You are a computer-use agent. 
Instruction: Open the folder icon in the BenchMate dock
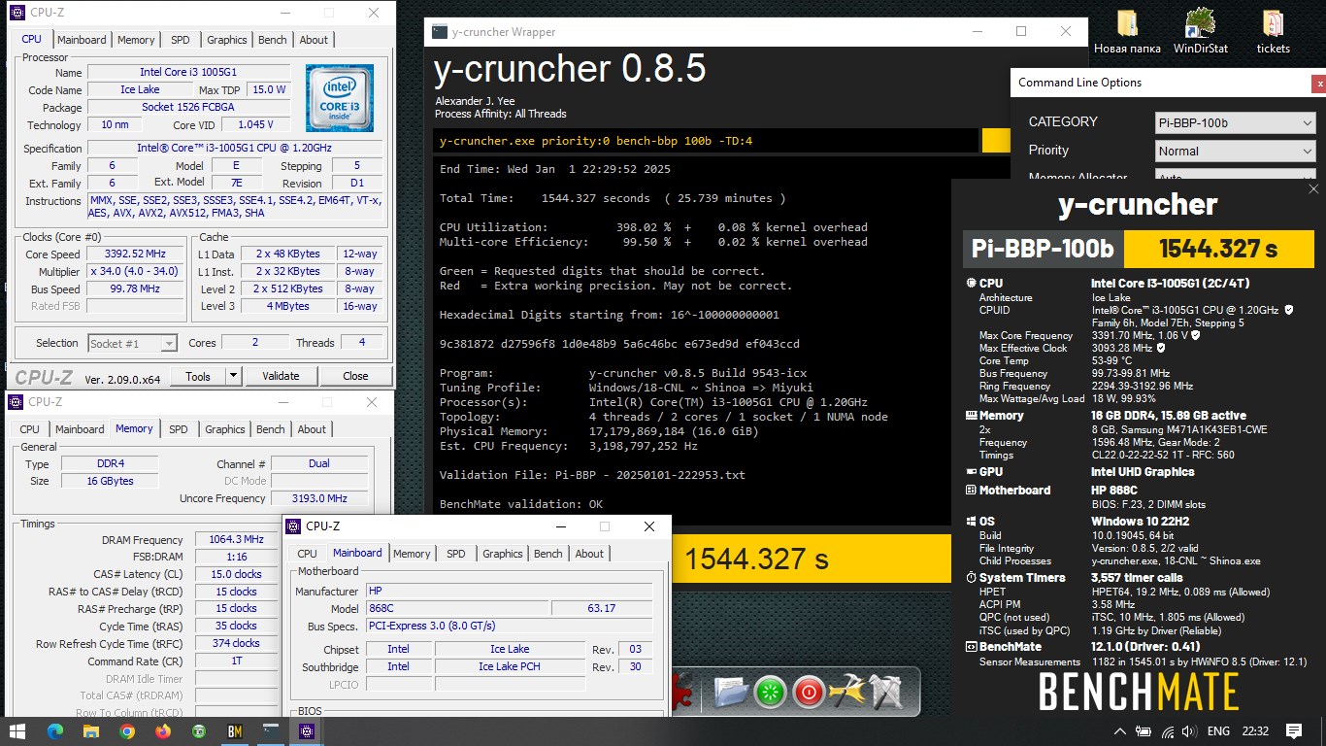click(729, 692)
